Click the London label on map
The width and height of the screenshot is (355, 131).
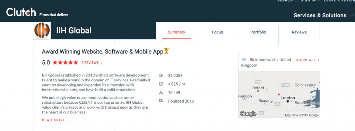(x=287, y=98)
